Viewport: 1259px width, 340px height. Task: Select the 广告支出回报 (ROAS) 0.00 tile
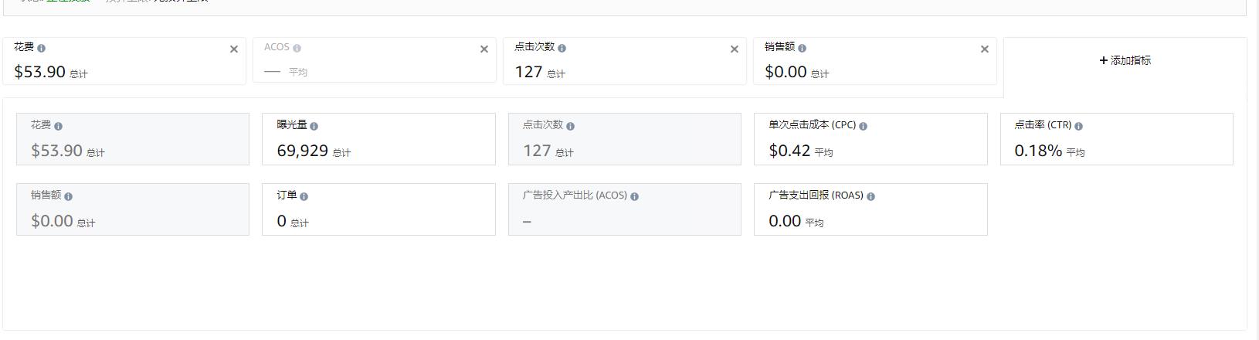870,209
